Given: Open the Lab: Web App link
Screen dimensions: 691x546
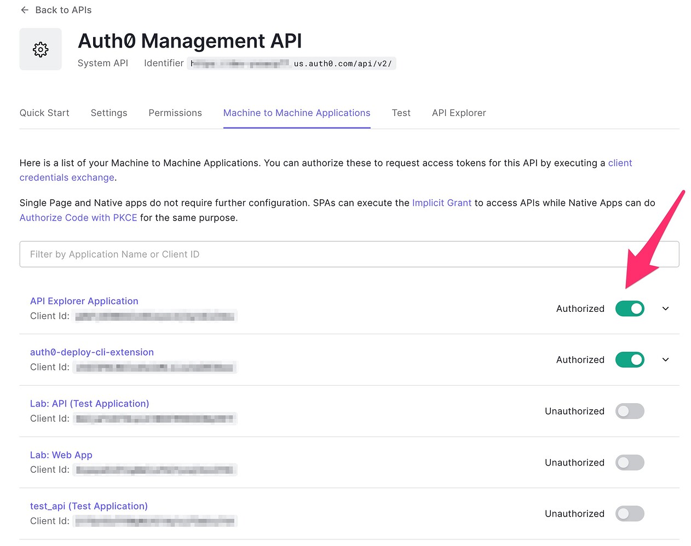Looking at the screenshot, I should [61, 455].
